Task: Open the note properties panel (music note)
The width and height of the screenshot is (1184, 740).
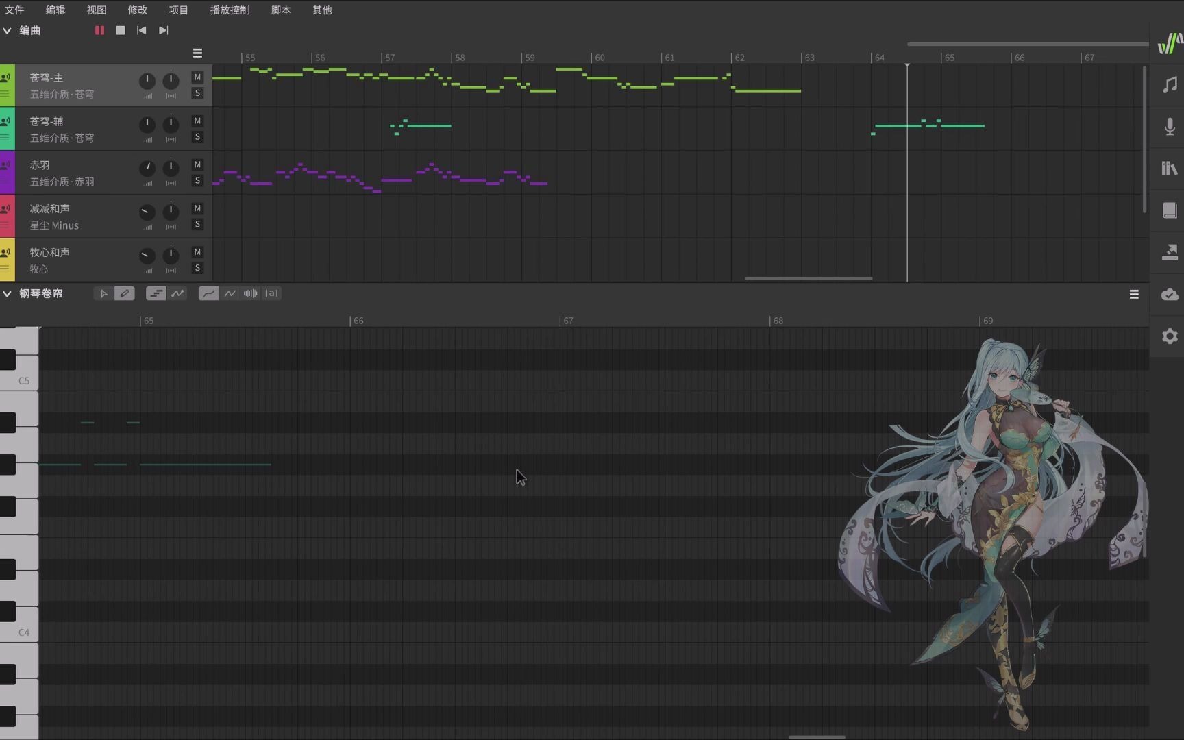Action: click(1170, 84)
